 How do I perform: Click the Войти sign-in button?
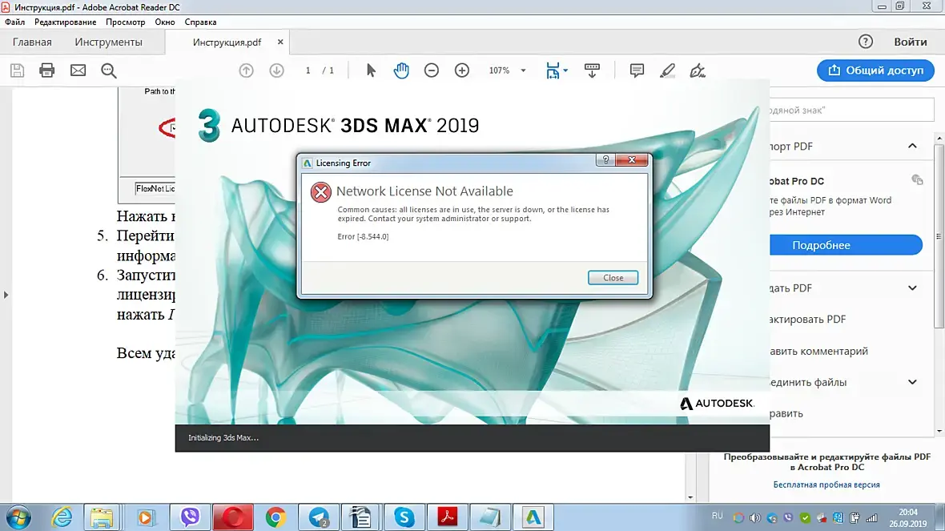click(910, 42)
